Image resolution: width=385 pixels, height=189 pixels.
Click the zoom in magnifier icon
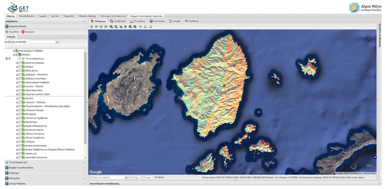coord(111,27)
